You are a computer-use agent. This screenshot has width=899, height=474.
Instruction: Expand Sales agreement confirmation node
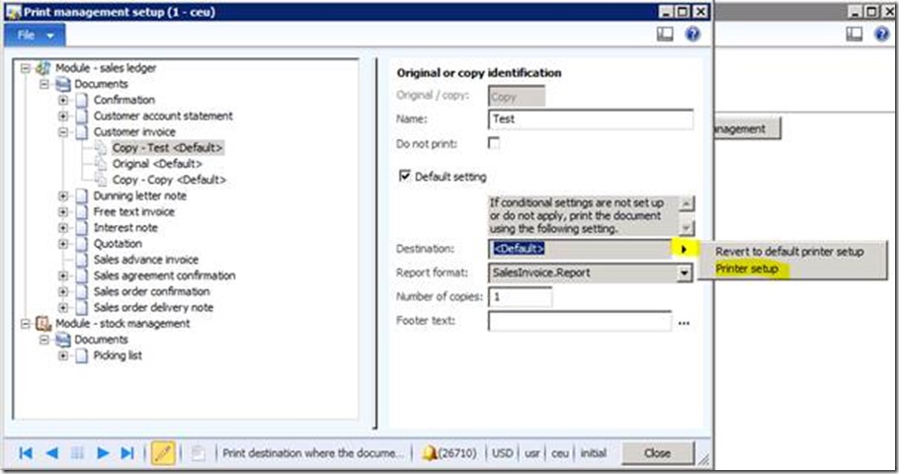[x=63, y=276]
